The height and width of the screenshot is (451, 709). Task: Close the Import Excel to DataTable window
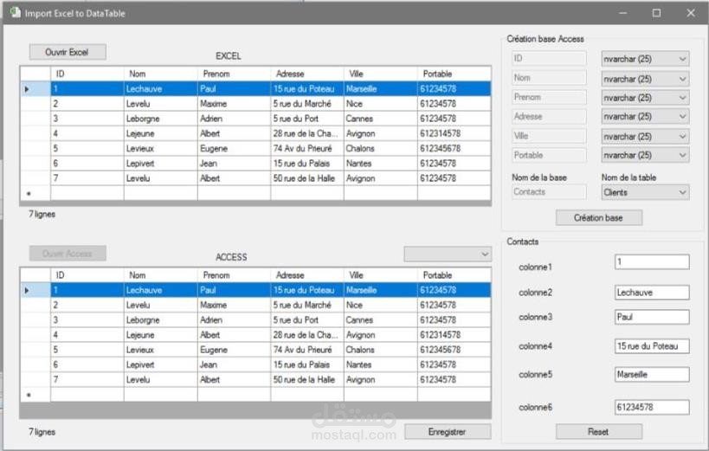coord(691,13)
